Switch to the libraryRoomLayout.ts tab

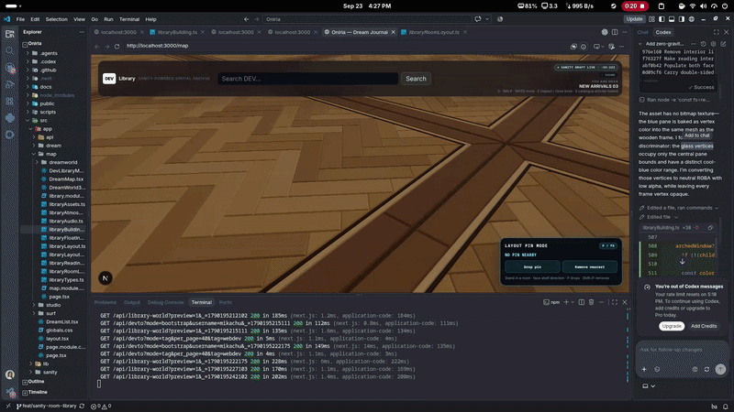[x=434, y=32]
